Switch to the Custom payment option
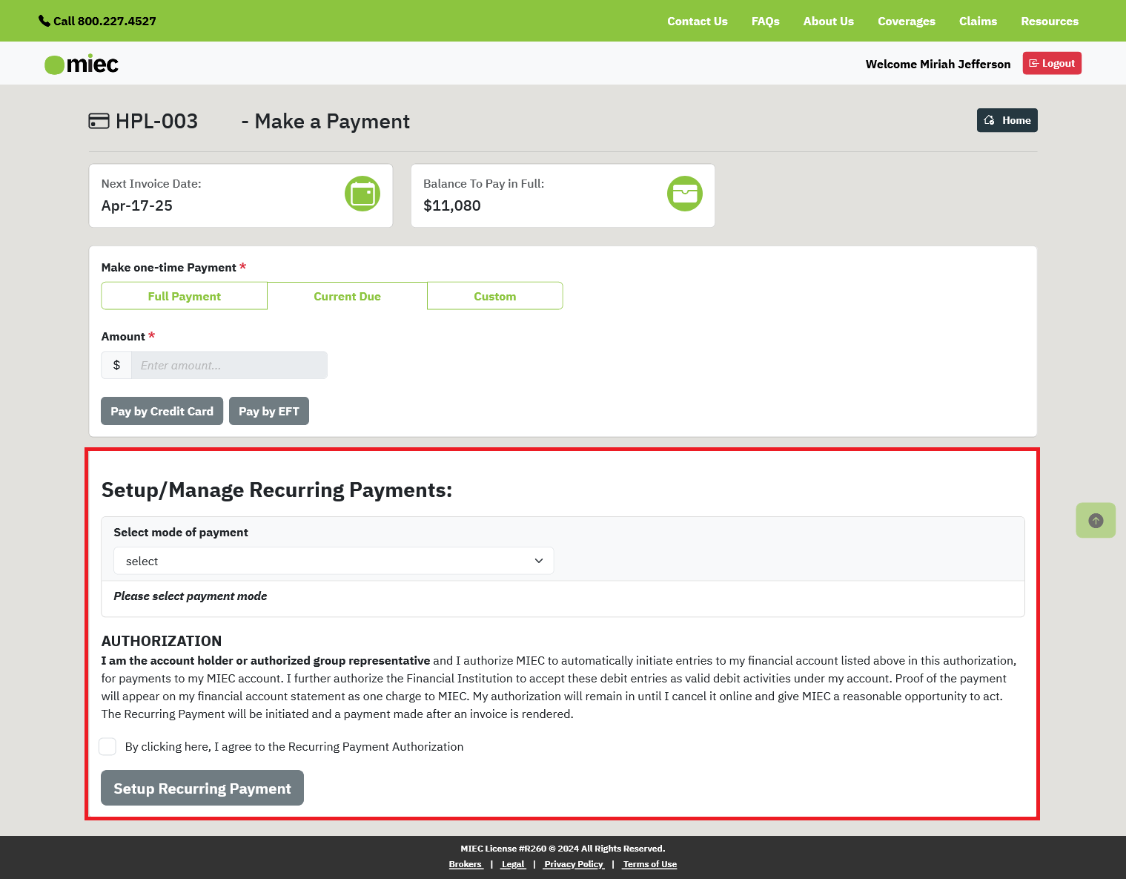 click(x=494, y=295)
